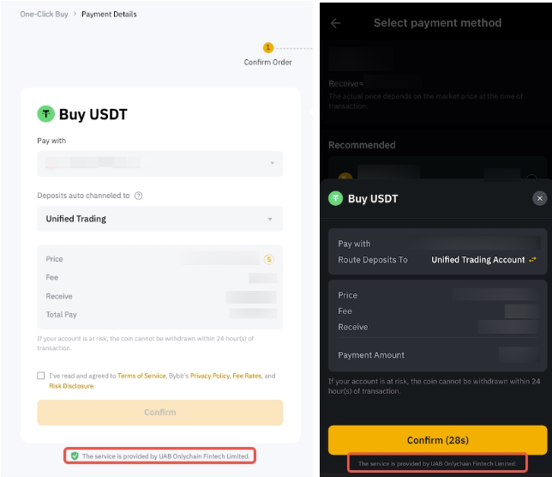This screenshot has height=477, width=552.
Task: Check the agree to Terms of Service checkbox
Action: [41, 376]
